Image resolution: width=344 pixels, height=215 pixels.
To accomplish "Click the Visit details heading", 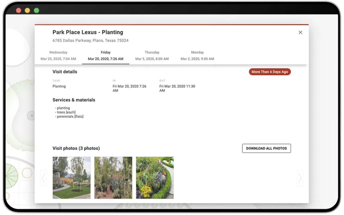I will pyautogui.click(x=65, y=72).
